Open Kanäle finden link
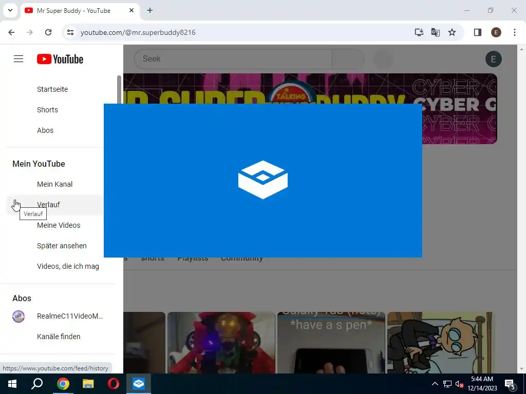526x394 pixels. tap(59, 337)
